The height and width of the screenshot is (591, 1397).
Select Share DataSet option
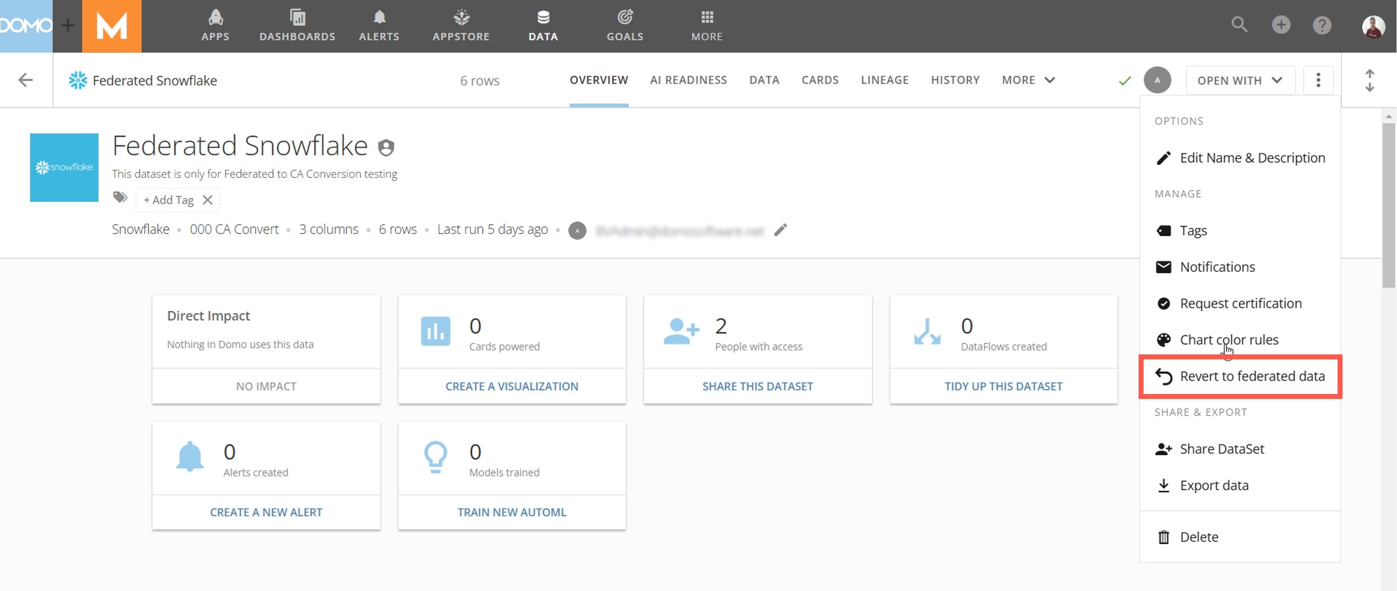pos(1240,449)
